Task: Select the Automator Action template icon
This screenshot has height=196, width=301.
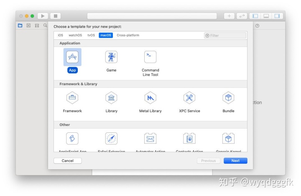Action: [x=150, y=139]
